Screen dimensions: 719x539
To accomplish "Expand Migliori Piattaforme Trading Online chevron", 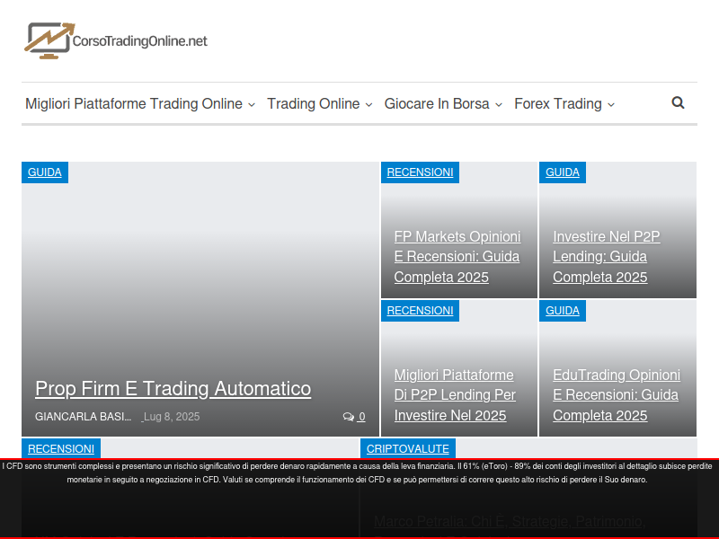I will pos(252,105).
